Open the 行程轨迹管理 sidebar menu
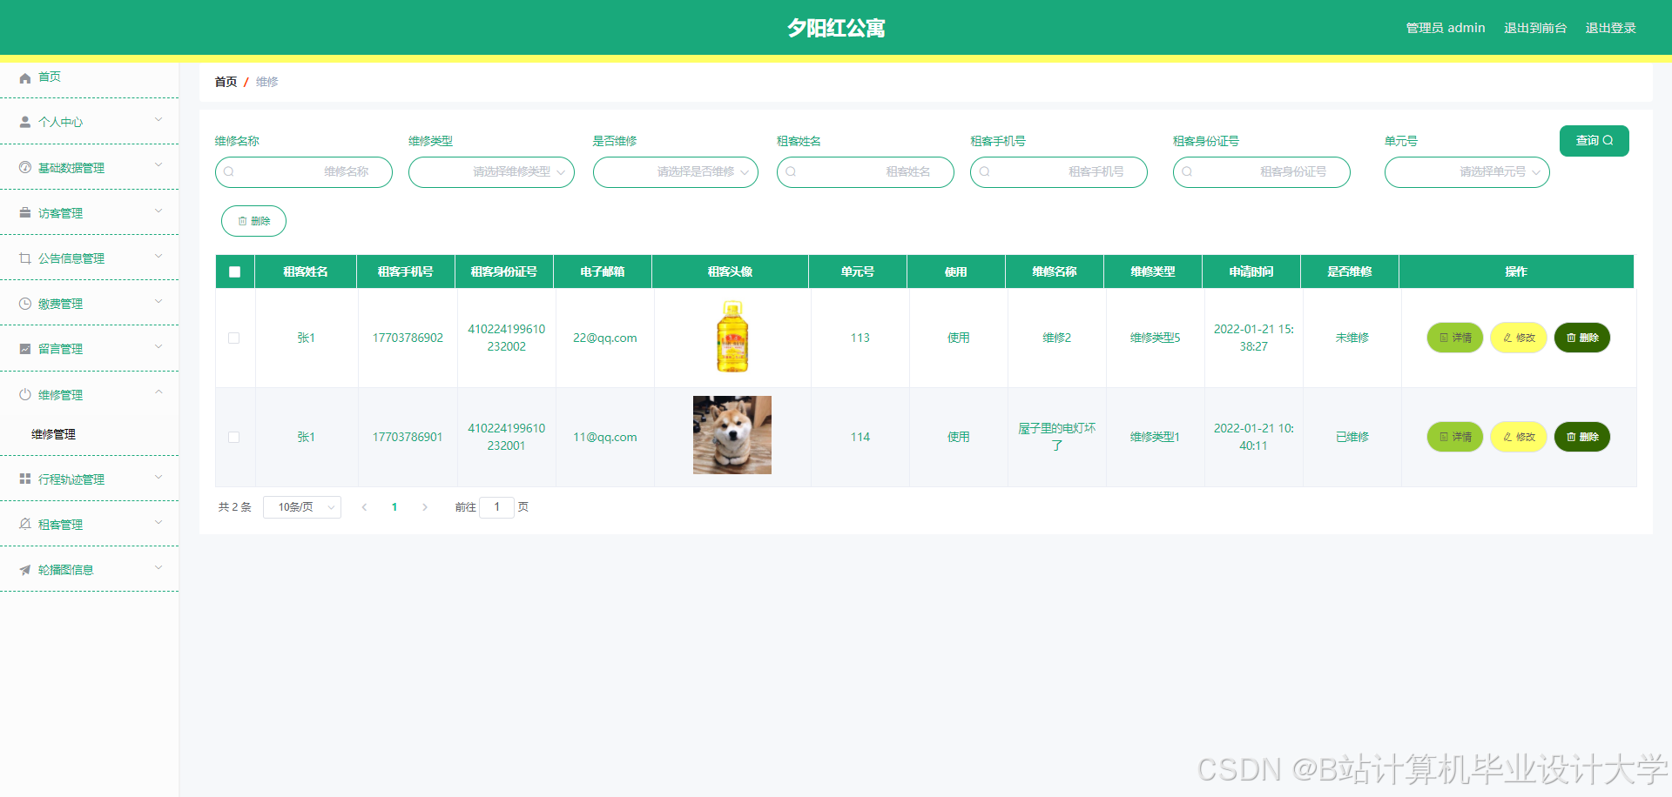 point(89,479)
